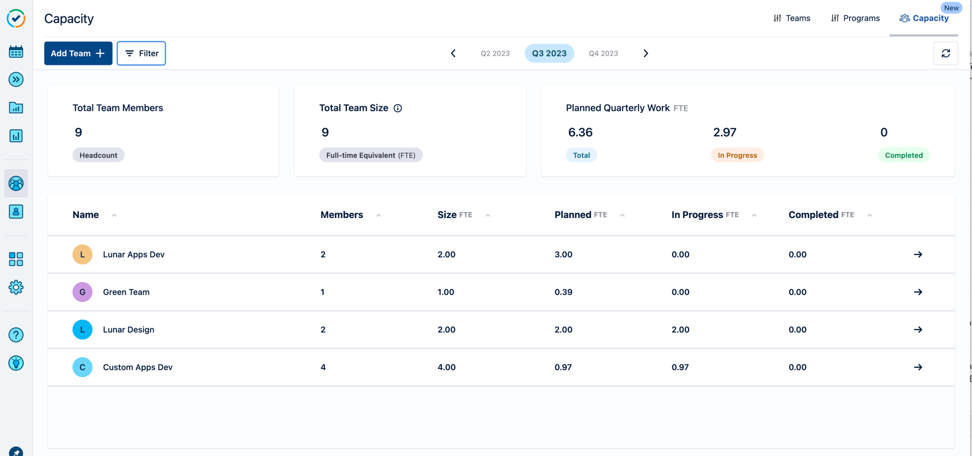Switch to the Teams tab

pos(791,18)
